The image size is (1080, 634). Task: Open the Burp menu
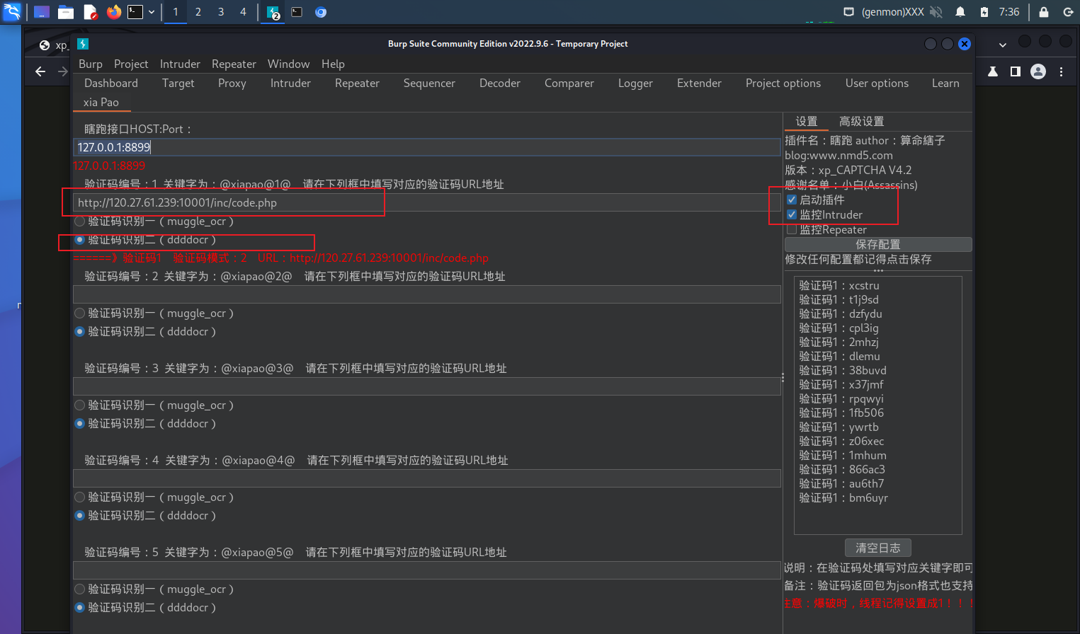click(x=91, y=64)
